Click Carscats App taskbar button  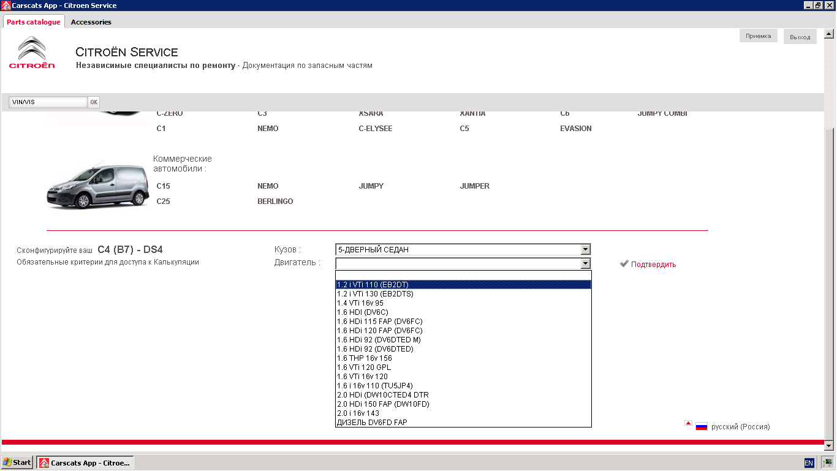coord(85,462)
